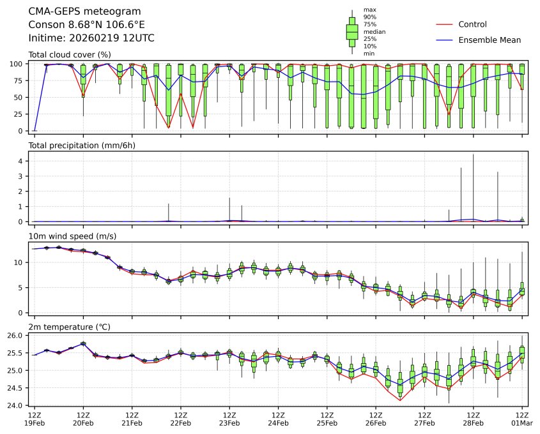The height and width of the screenshot is (434, 540).
Task: Select the "Ensemble Mean" legend label
Action: point(490,40)
